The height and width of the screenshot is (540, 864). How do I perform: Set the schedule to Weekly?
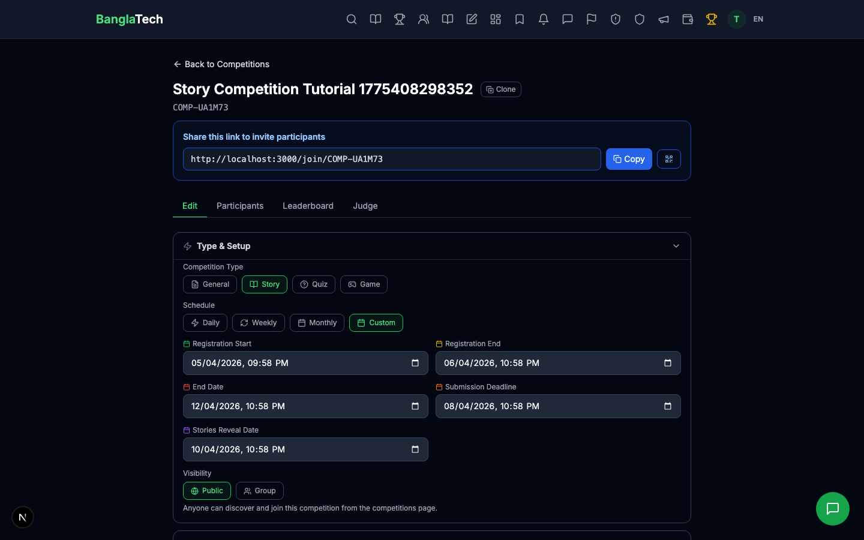click(x=258, y=323)
